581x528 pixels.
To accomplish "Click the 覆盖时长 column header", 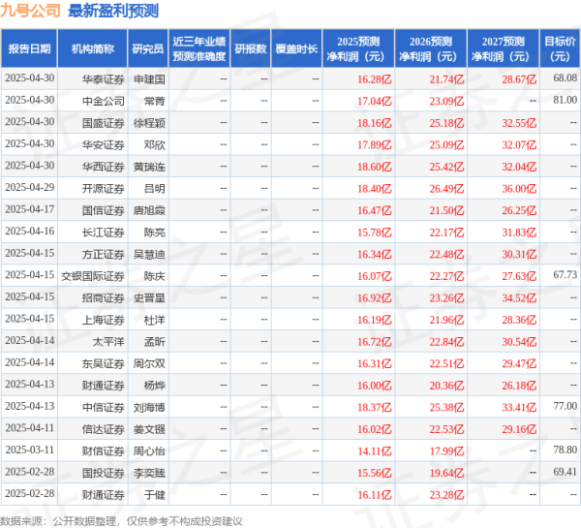I will (x=297, y=48).
